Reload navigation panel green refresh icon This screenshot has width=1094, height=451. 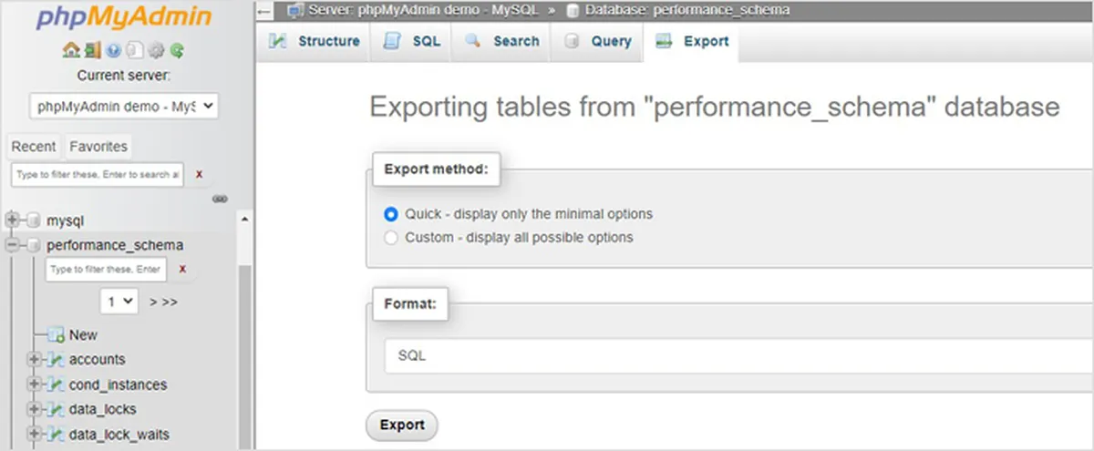coord(177,51)
